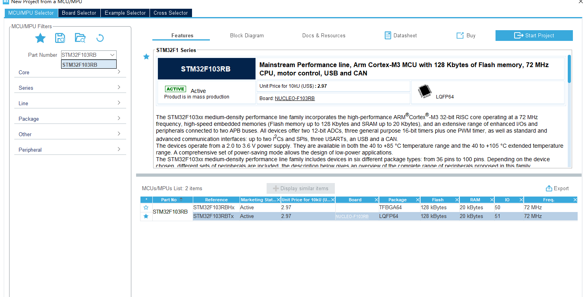Star the STM32F103RBHx row as favorite
This screenshot has width=584, height=297.
click(146, 208)
